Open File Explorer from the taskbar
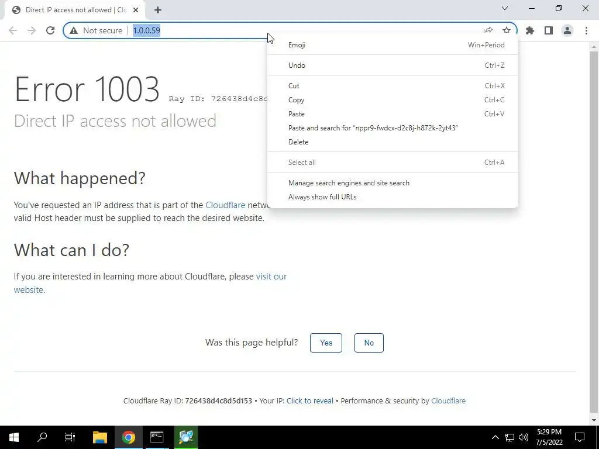This screenshot has height=449, width=599. point(100,437)
